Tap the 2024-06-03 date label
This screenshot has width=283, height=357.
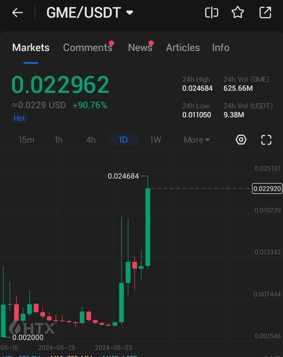coord(114,347)
